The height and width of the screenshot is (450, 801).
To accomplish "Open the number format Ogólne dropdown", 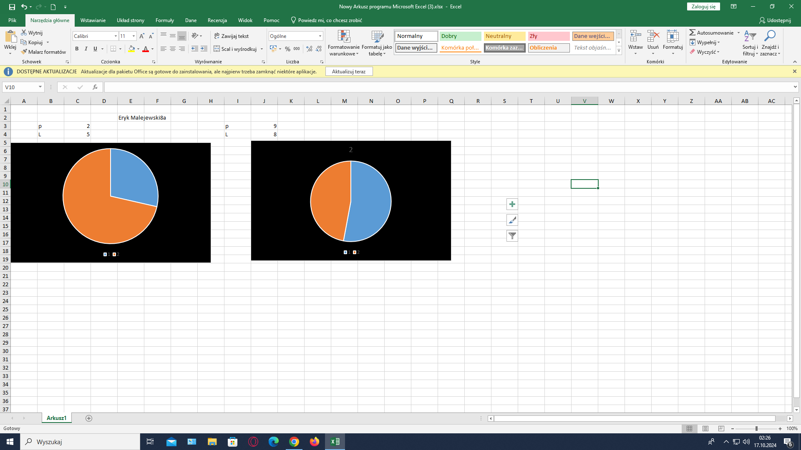I will (x=320, y=36).
